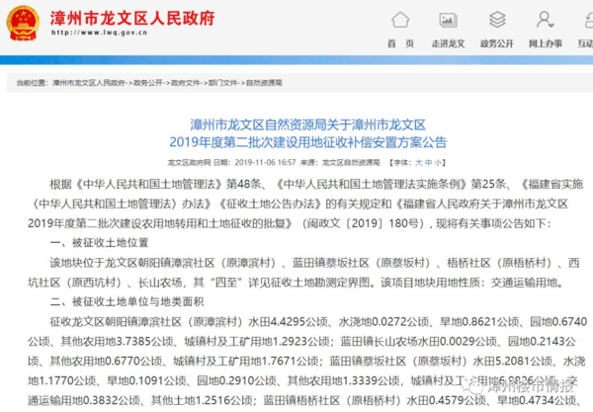Open the 走进龙文 navigation menu item
Screen dimensions: 593x412
pos(448,44)
